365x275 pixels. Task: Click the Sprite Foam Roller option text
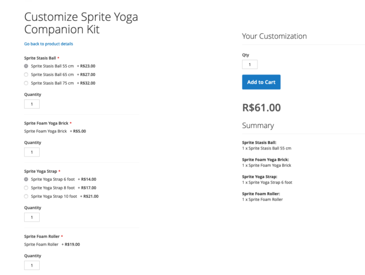pyautogui.click(x=41, y=244)
